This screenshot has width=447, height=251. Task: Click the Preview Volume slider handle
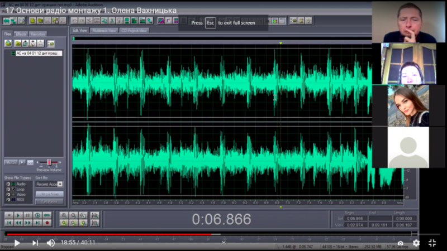[49, 162]
